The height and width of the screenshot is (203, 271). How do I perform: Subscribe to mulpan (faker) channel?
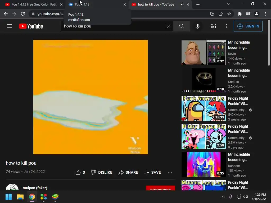coord(161,188)
